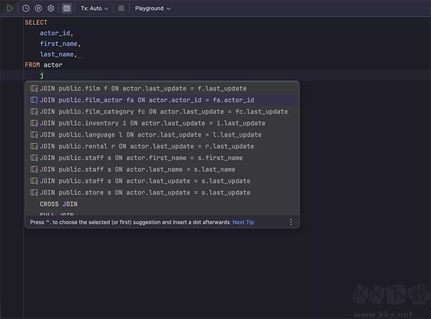Click the table icon beside public.store row

[x=34, y=192]
